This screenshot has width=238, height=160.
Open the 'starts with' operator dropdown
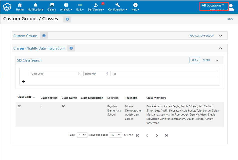pyautogui.click(x=97, y=73)
